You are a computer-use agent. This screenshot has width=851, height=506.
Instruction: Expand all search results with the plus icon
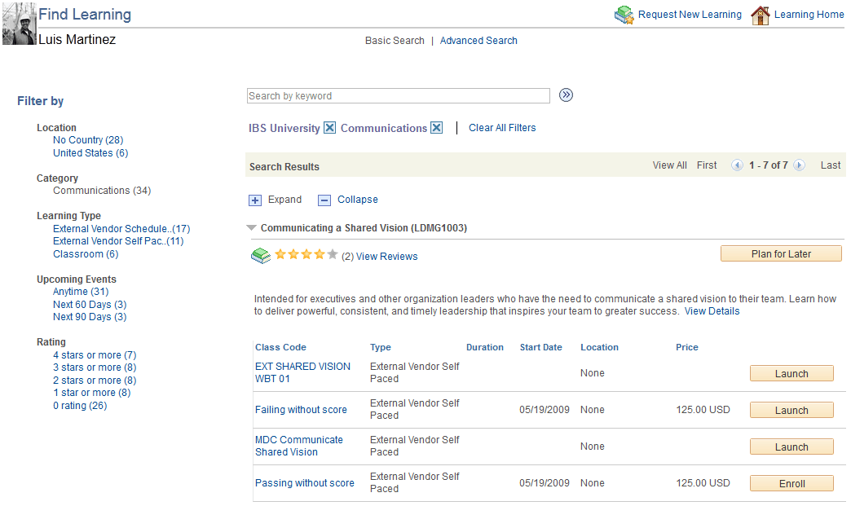pos(256,199)
